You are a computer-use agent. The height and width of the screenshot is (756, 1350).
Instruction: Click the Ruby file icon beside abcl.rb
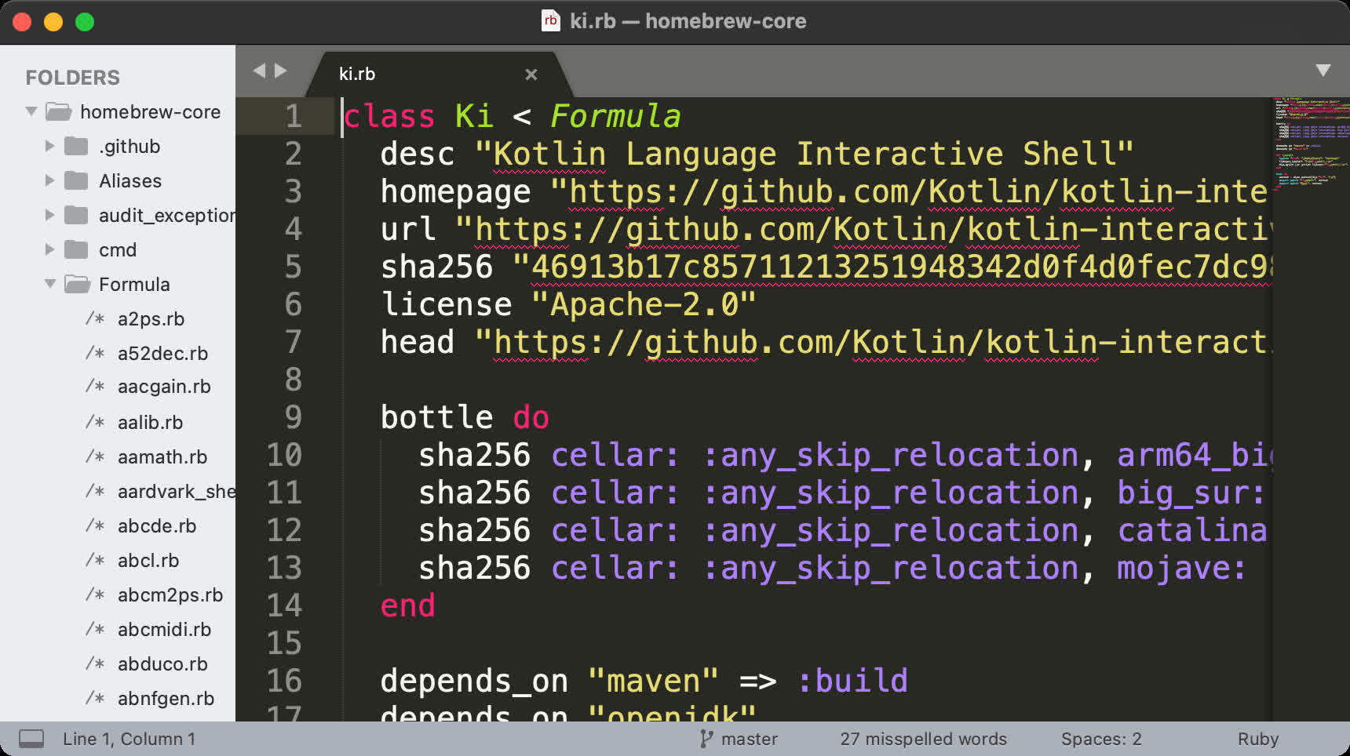pos(94,561)
